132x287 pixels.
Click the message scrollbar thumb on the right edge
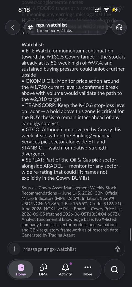coord(131,234)
